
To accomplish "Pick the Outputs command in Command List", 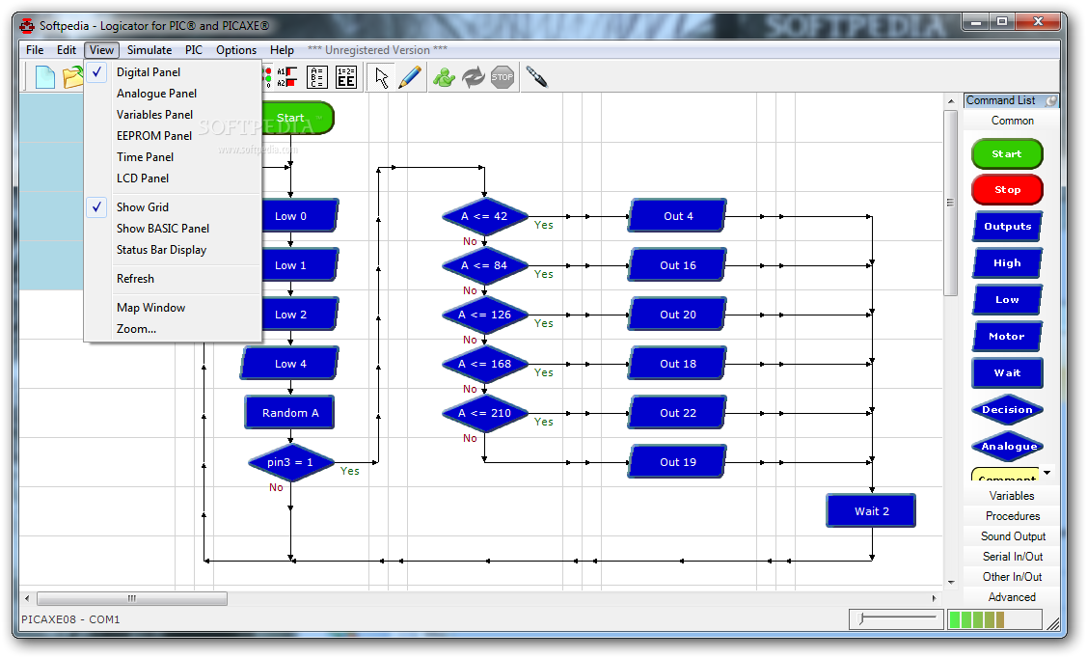I will [1007, 227].
